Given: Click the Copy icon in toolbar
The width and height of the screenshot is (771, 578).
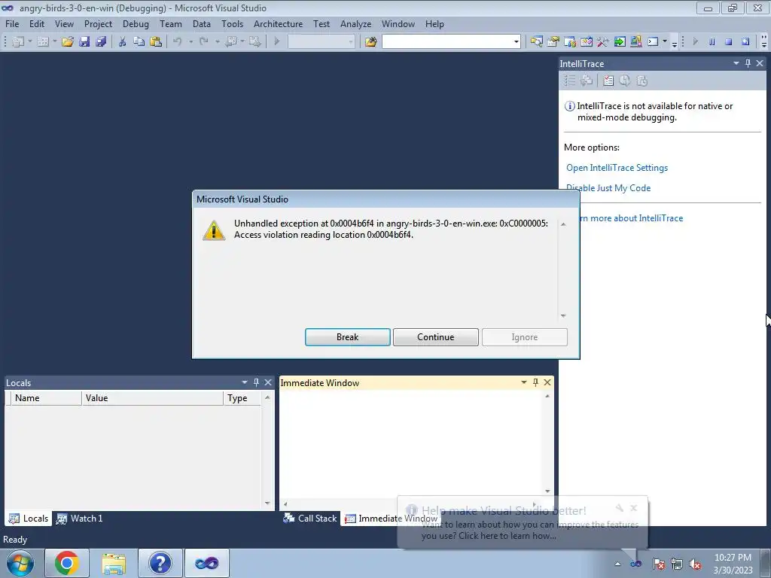Looking at the screenshot, I should 139,42.
